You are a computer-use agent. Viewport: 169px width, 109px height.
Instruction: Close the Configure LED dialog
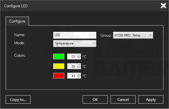click(163, 6)
